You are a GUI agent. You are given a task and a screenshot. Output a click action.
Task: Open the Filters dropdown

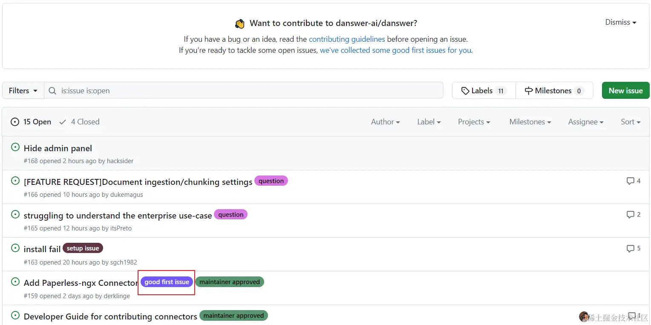[23, 91]
